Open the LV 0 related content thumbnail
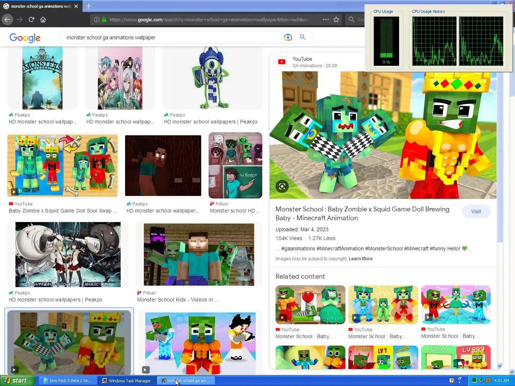515x386 pixels. click(x=456, y=357)
